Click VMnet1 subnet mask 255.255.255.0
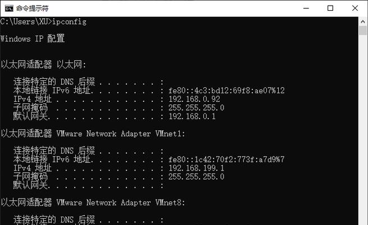 [196, 177]
